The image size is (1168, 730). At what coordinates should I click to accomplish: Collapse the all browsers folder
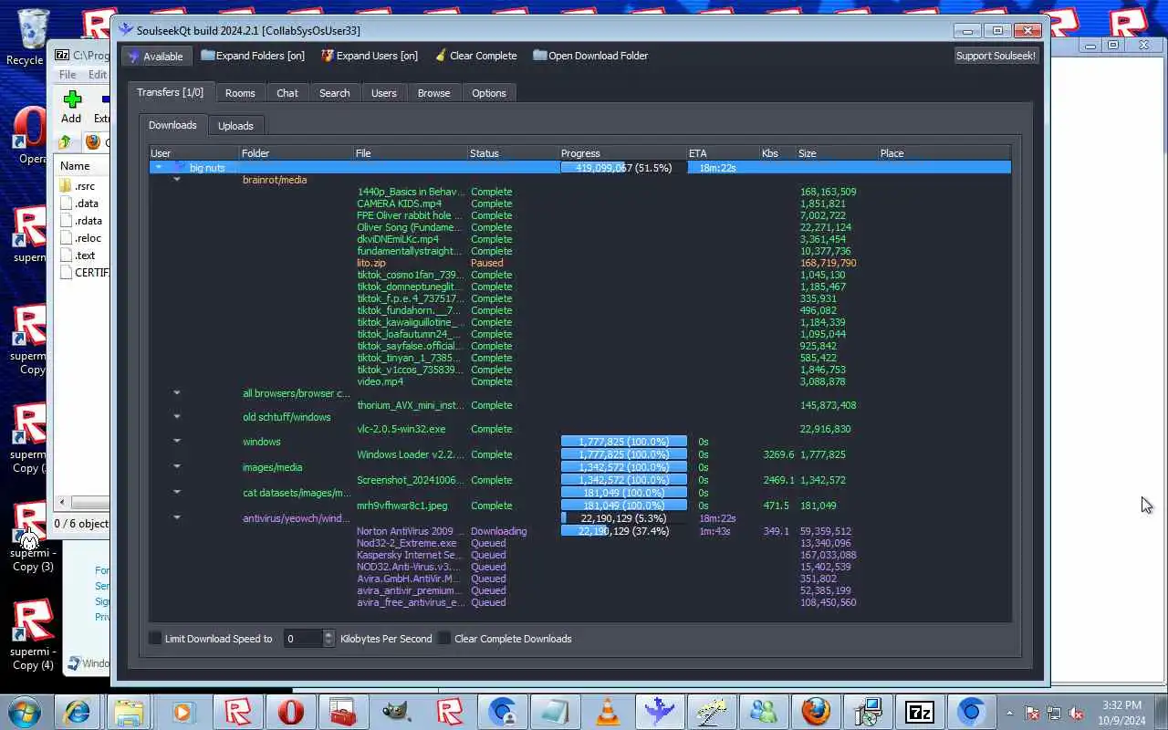point(177,393)
